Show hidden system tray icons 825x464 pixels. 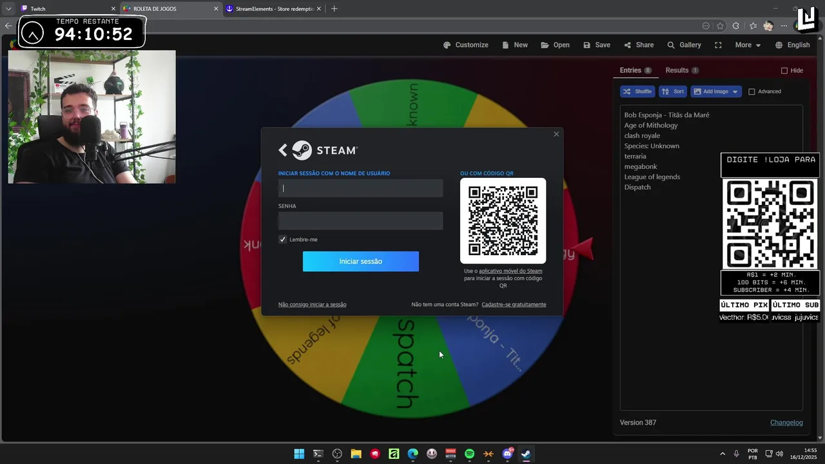[722, 454]
